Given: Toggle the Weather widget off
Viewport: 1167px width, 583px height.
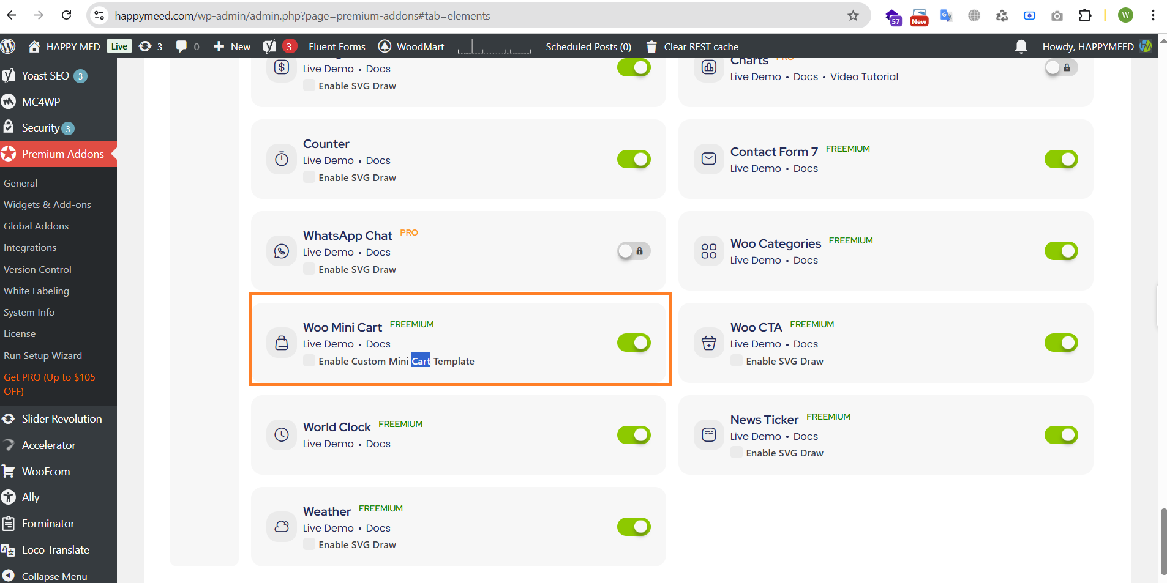Looking at the screenshot, I should pos(634,527).
